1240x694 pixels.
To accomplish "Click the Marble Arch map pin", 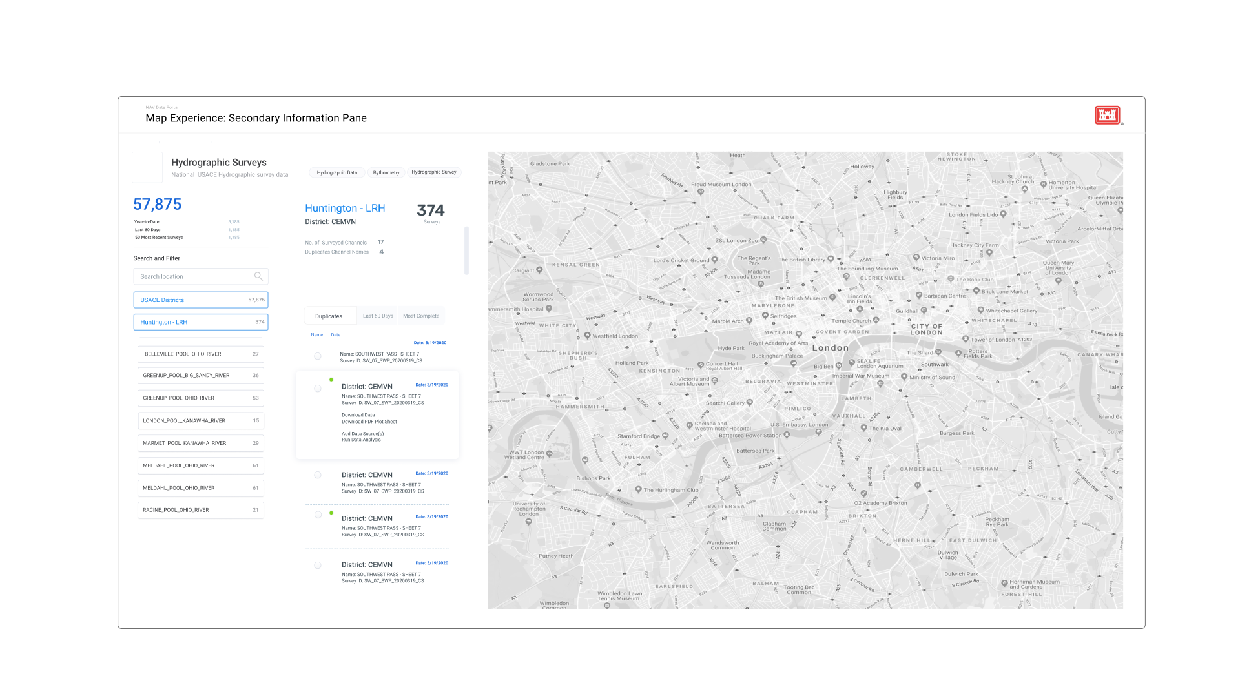I will (x=749, y=321).
